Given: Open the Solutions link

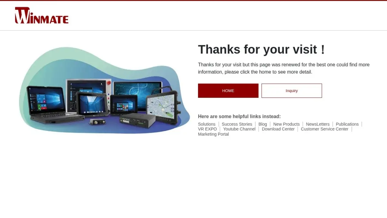Looking at the screenshot, I should click(x=207, y=124).
